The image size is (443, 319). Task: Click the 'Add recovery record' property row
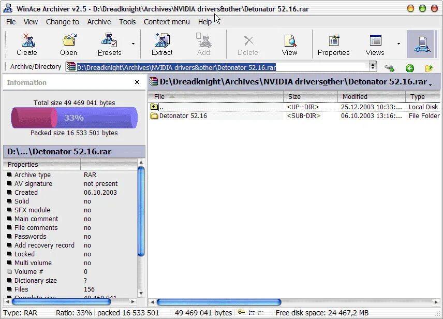coord(70,245)
